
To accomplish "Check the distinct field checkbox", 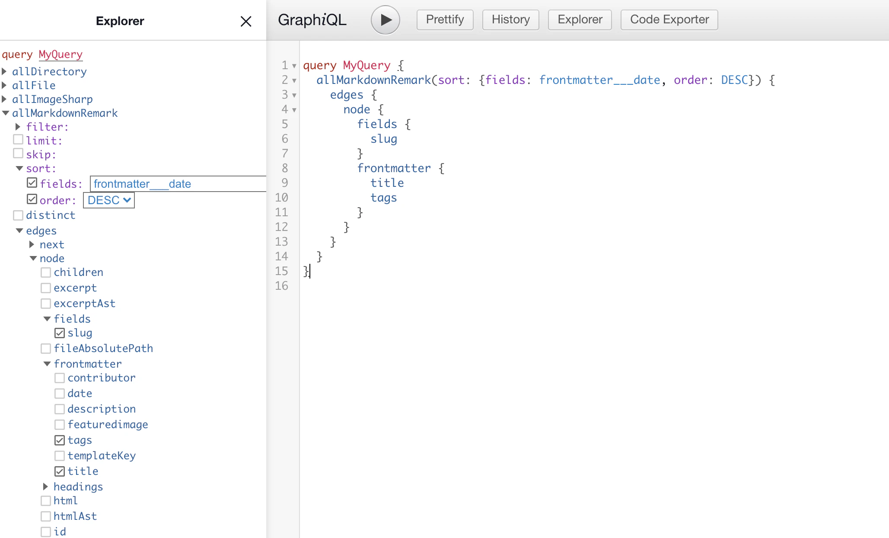I will click(18, 215).
